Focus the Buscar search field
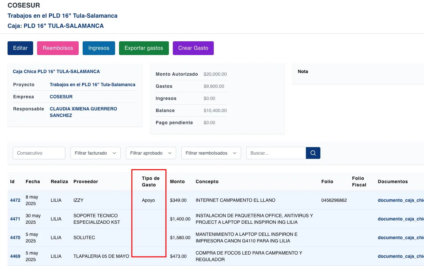424x266 pixels. click(x=276, y=153)
